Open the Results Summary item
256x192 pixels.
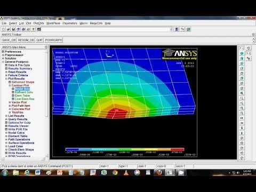(20, 69)
